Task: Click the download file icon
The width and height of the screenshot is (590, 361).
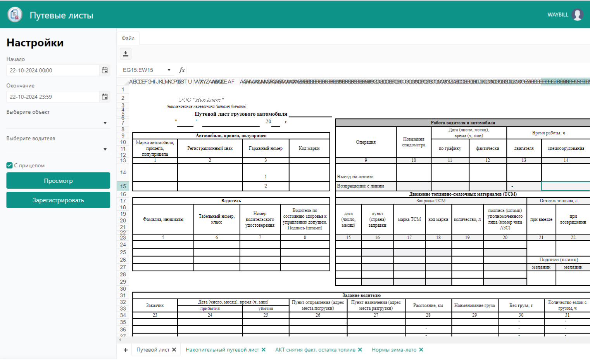Action: [x=126, y=54]
